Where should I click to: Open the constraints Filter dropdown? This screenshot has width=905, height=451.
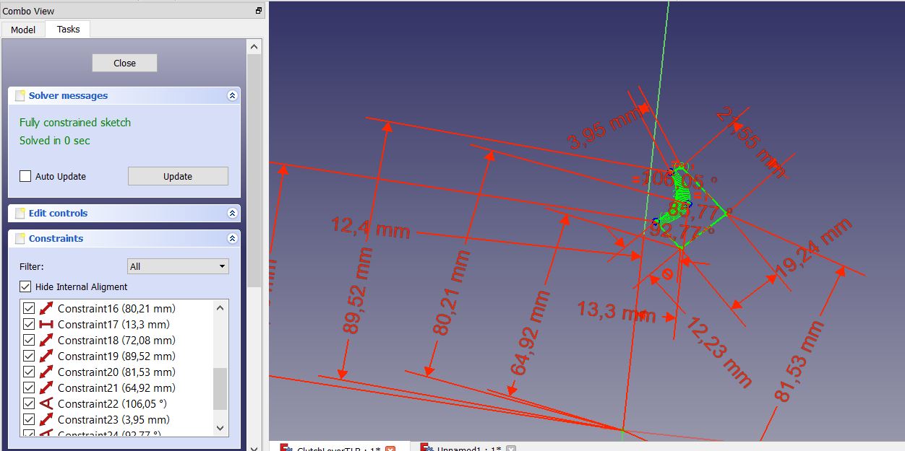(178, 266)
